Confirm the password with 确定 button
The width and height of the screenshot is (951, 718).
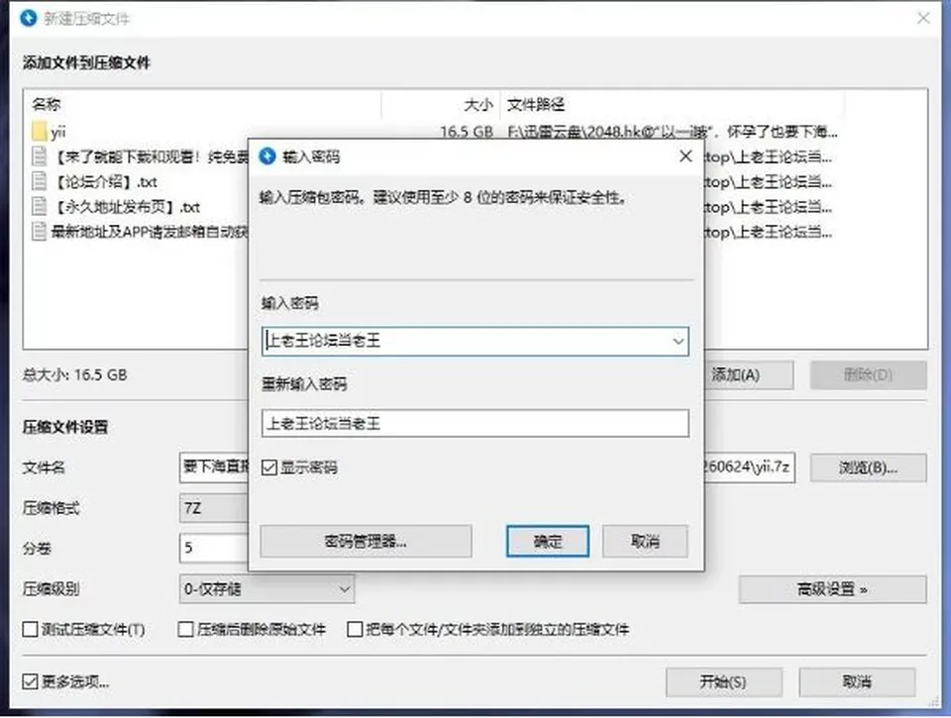[548, 541]
